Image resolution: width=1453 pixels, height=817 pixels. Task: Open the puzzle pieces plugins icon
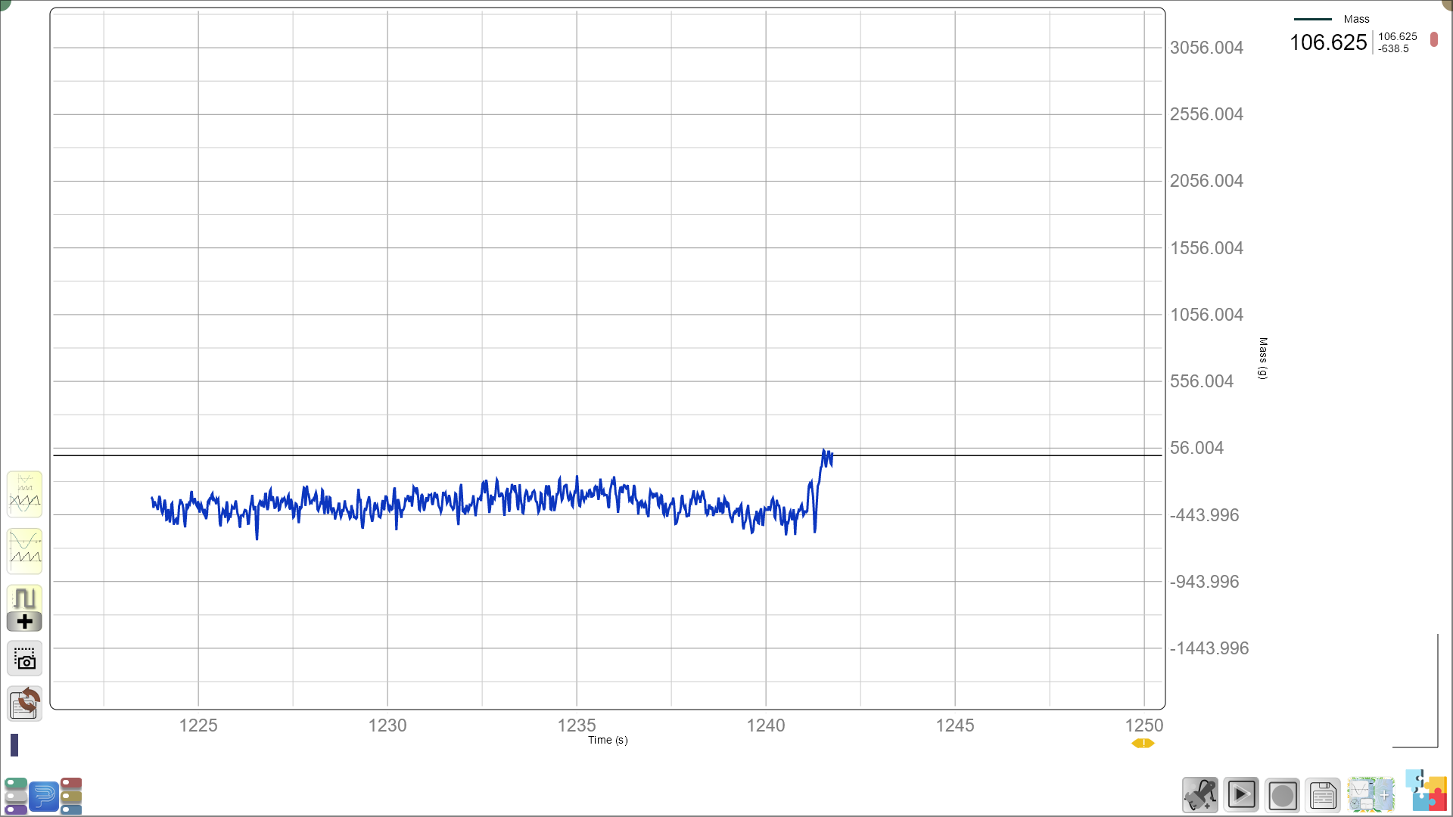(x=1427, y=791)
